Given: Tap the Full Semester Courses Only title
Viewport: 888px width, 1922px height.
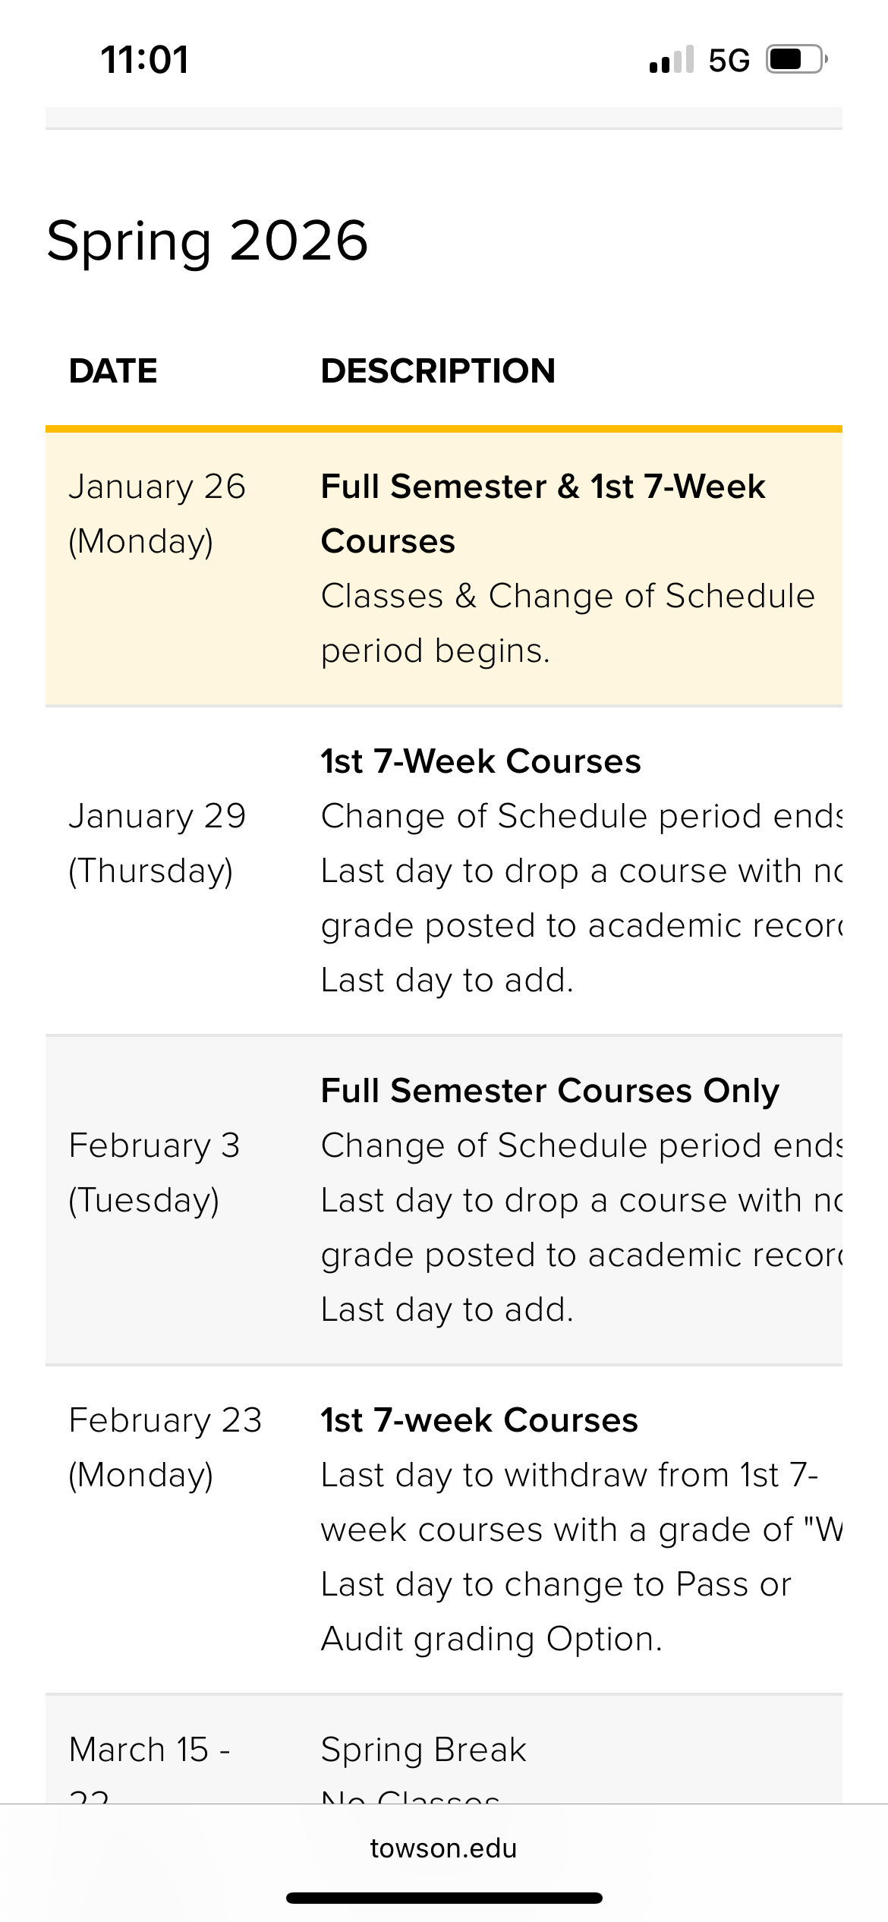Looking at the screenshot, I should tap(549, 1091).
